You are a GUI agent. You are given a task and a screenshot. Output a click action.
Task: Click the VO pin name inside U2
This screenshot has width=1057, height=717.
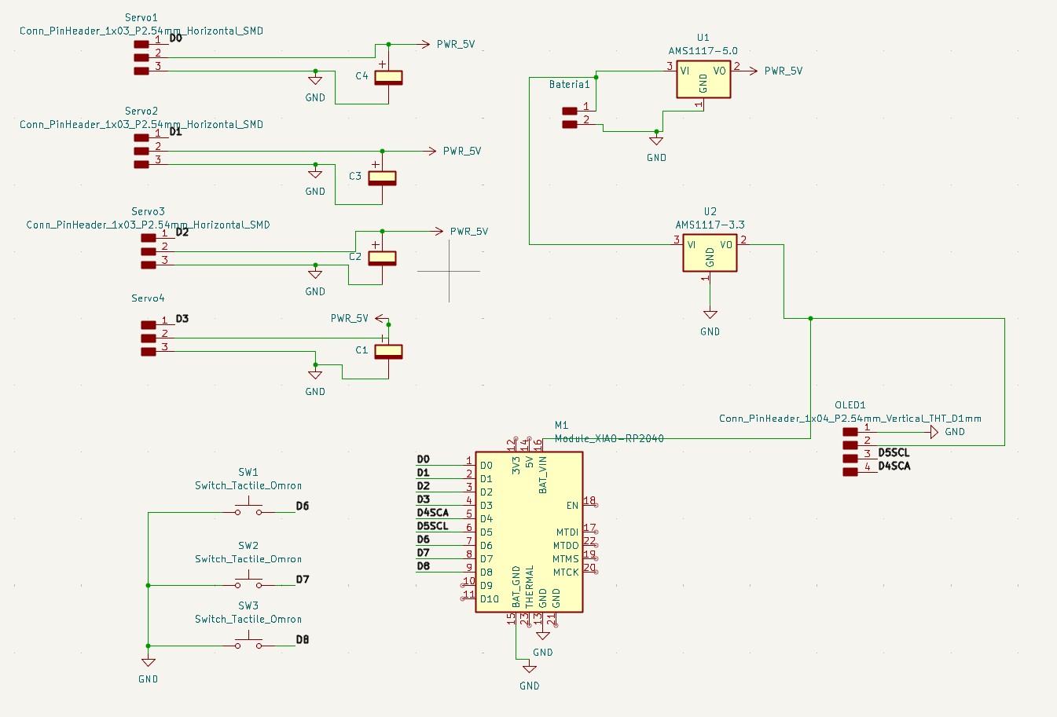point(726,245)
